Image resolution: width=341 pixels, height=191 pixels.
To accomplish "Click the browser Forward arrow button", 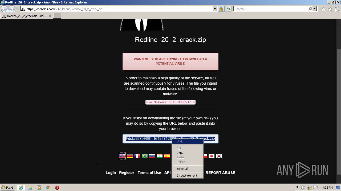I will (11, 9).
